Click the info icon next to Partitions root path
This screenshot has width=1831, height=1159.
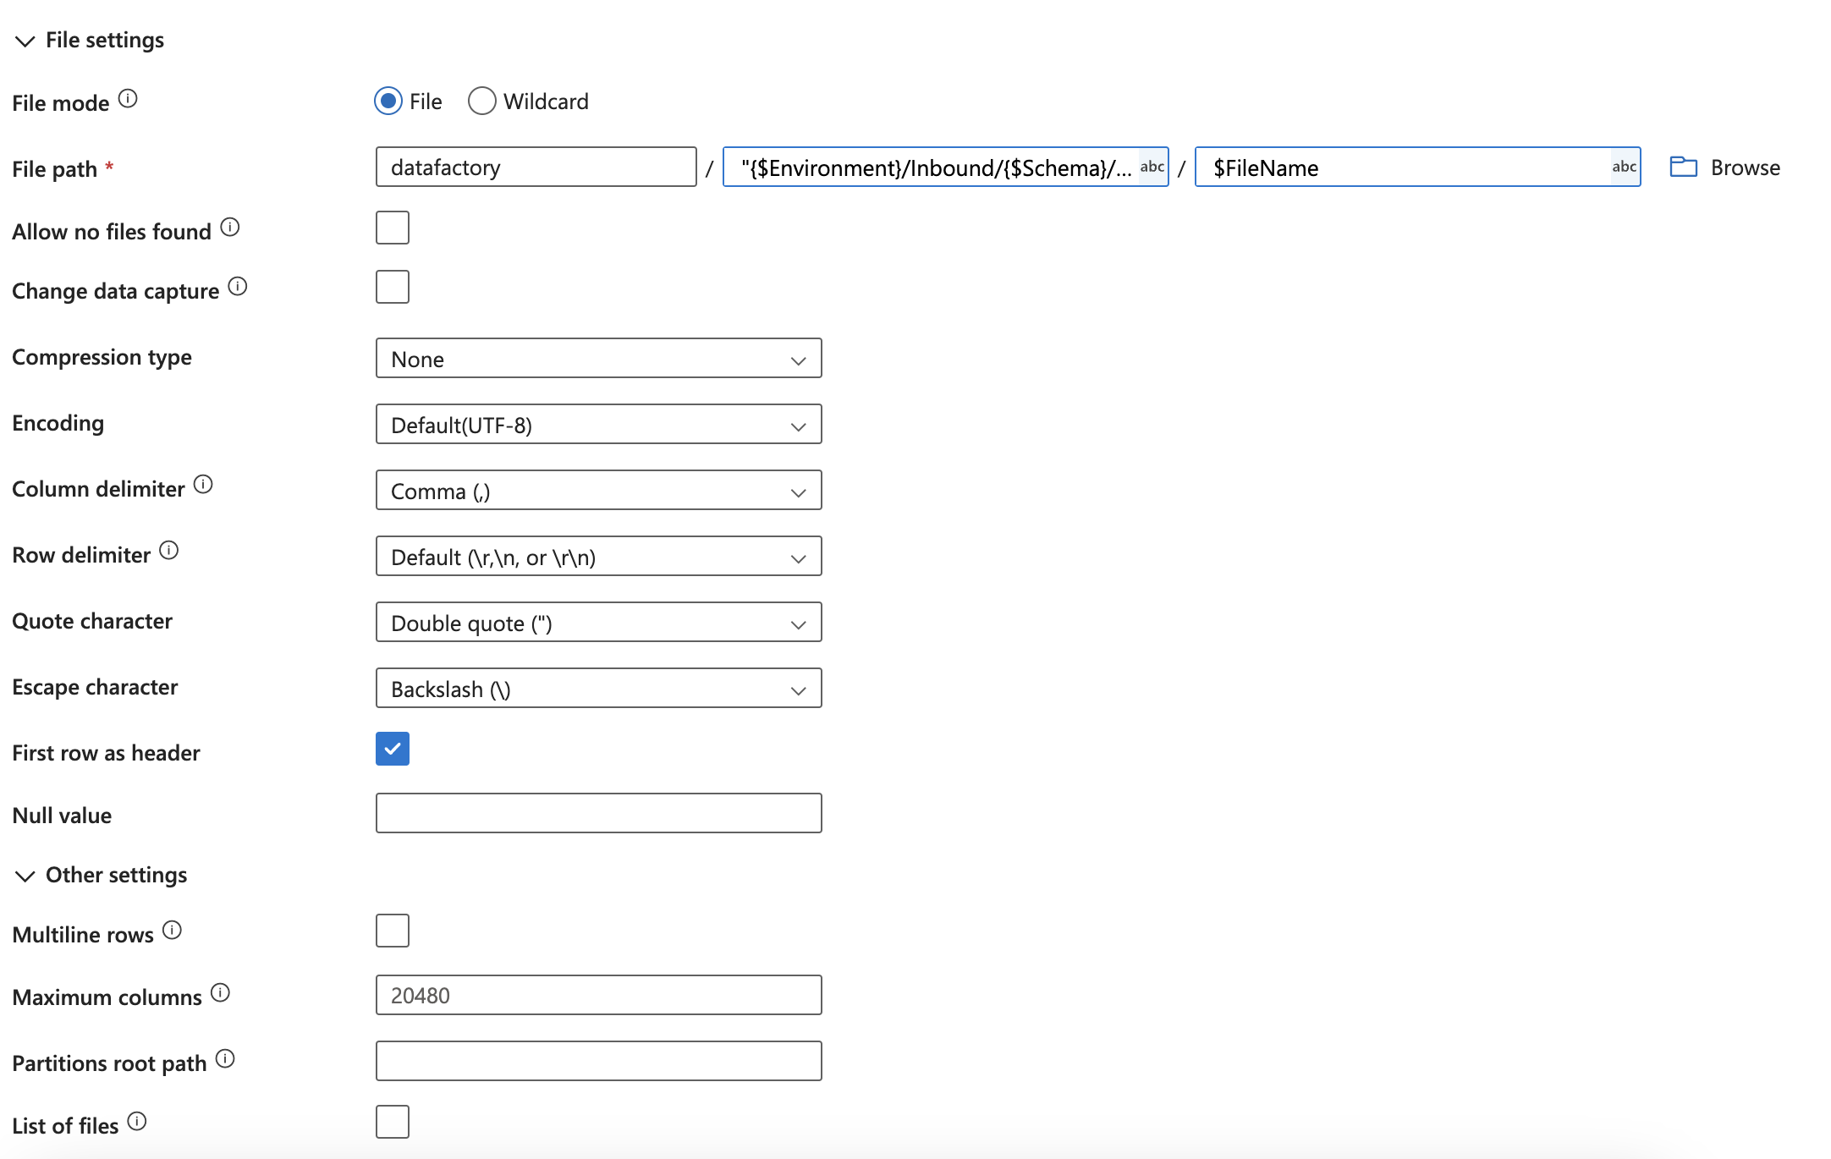(225, 1058)
